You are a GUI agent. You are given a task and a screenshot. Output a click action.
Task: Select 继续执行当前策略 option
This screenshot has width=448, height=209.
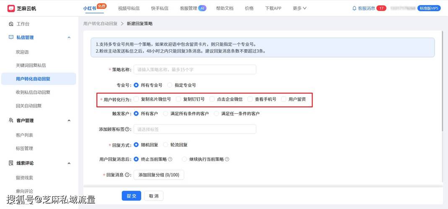point(184,159)
